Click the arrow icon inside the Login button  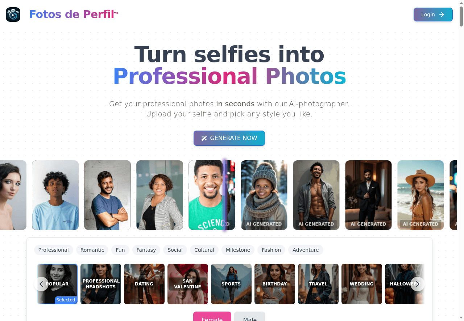[x=442, y=15]
